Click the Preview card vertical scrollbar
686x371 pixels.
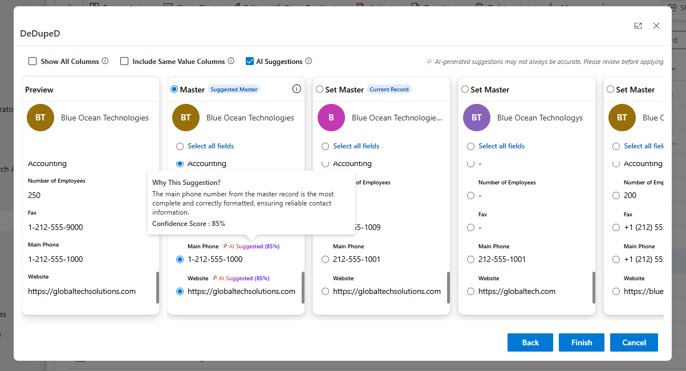click(x=157, y=288)
